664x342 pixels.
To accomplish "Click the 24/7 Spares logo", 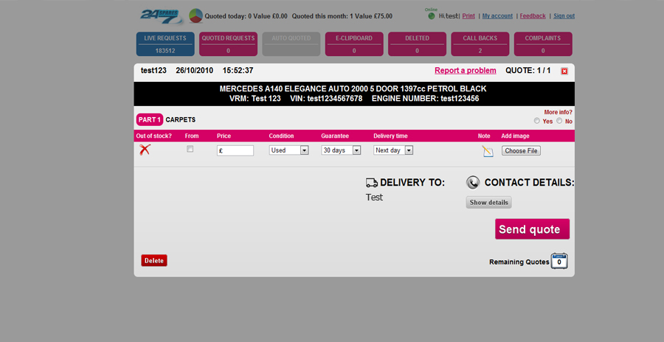I will [161, 16].
